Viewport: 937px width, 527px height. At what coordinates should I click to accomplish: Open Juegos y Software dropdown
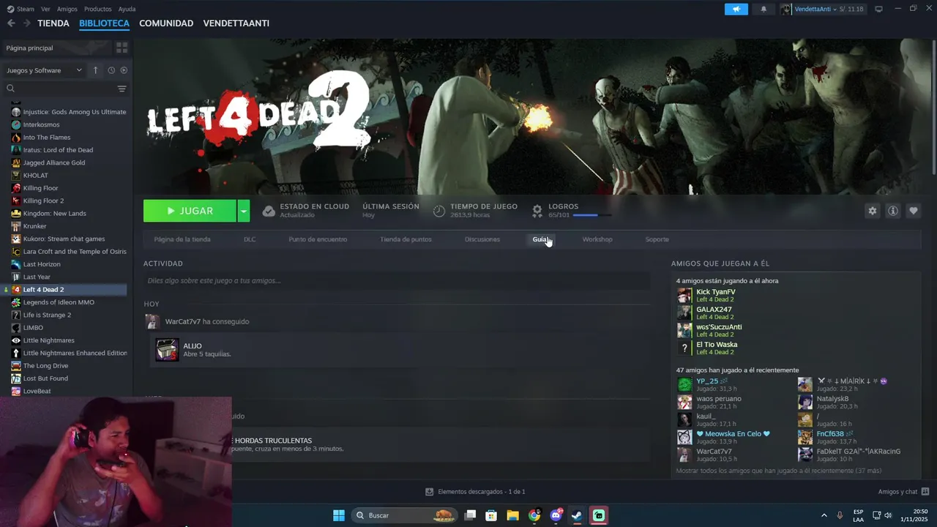tap(44, 70)
